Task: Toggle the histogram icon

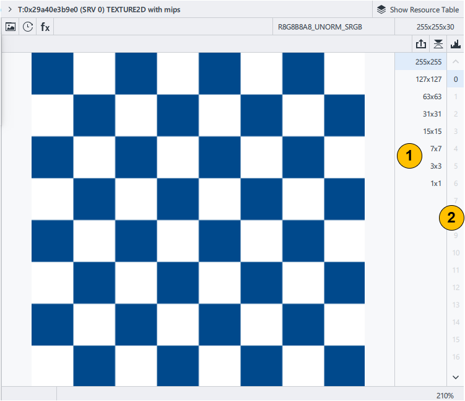Action: point(456,44)
